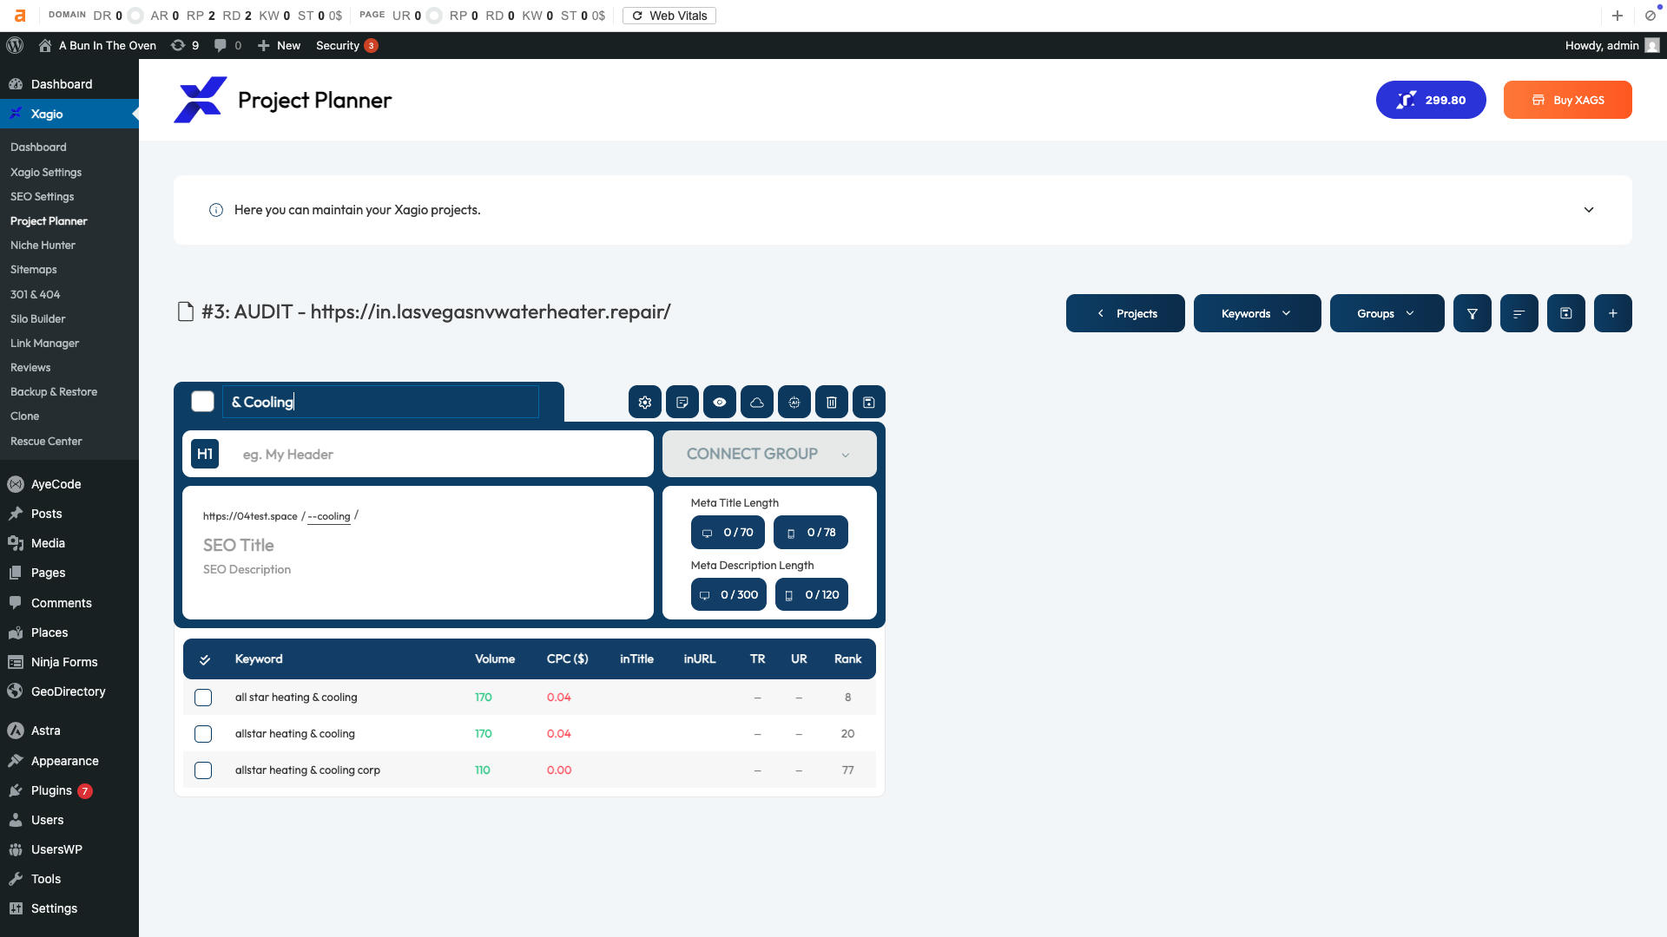Open AyeCode in sidebar
This screenshot has width=1667, height=937.
[x=56, y=484]
